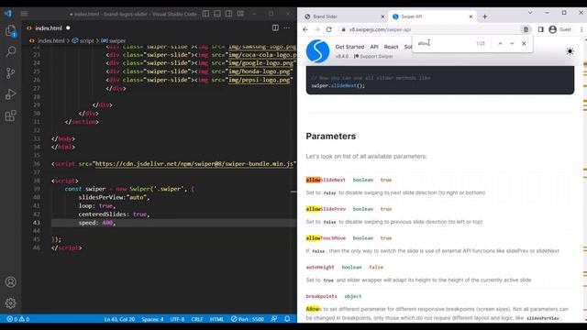Click Ln 43, Col 20 in status bar
Image resolution: width=587 pixels, height=330 pixels.
point(119,319)
